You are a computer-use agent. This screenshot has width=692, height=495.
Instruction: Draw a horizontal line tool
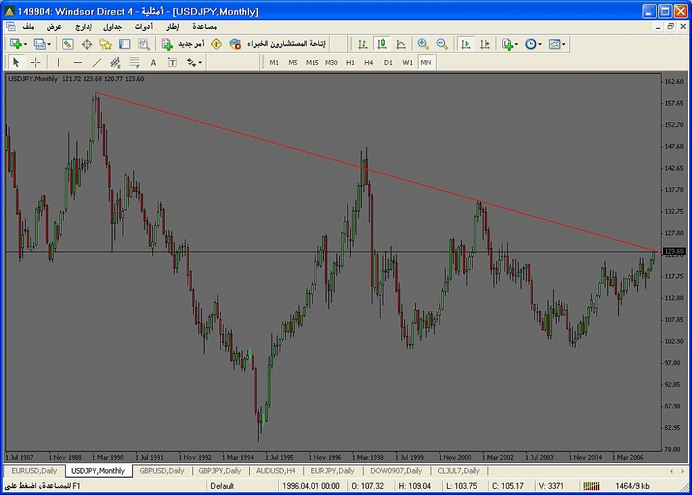tap(77, 62)
